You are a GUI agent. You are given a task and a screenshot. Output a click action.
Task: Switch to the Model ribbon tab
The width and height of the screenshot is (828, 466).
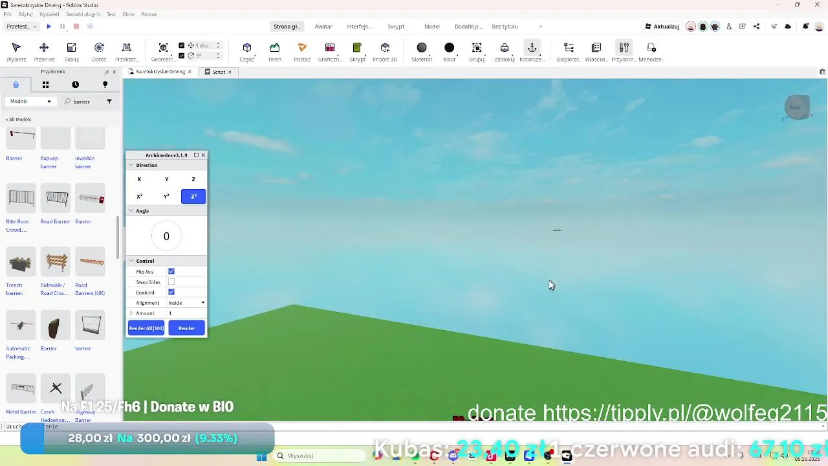pyautogui.click(x=432, y=27)
